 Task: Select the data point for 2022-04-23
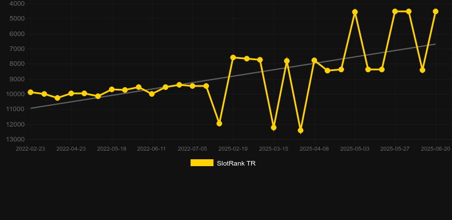tap(71, 93)
